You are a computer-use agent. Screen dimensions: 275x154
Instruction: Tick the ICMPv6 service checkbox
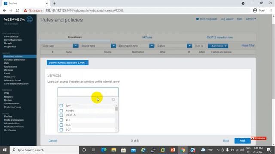pos(61,115)
